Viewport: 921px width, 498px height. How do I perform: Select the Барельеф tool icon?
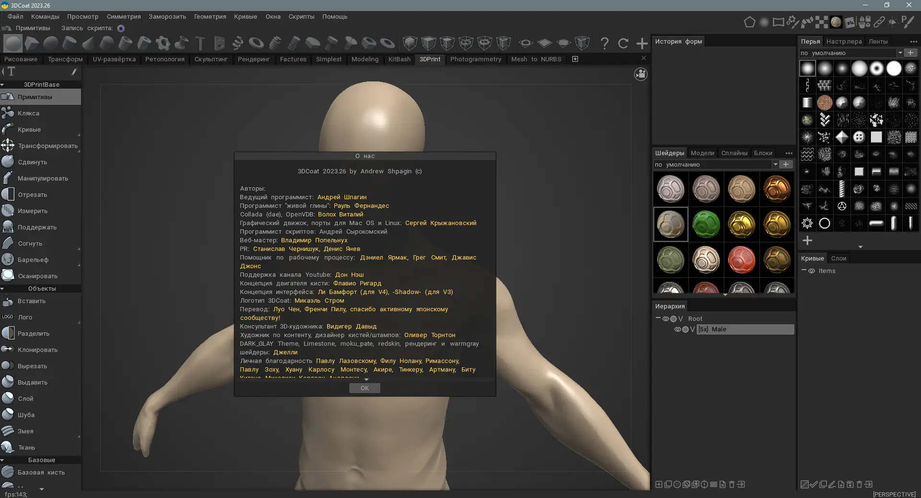tap(8, 260)
